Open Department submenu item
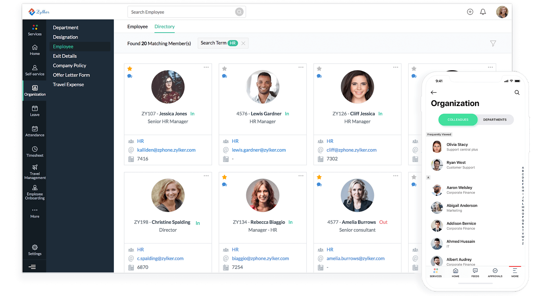 pos(66,28)
